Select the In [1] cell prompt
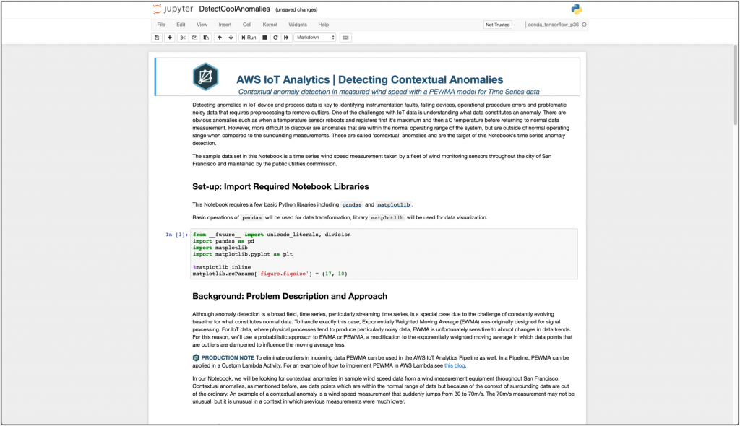 click(x=176, y=235)
